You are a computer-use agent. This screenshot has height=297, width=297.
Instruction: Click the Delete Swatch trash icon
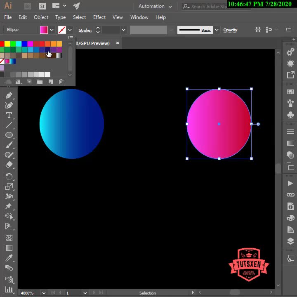pyautogui.click(x=61, y=82)
